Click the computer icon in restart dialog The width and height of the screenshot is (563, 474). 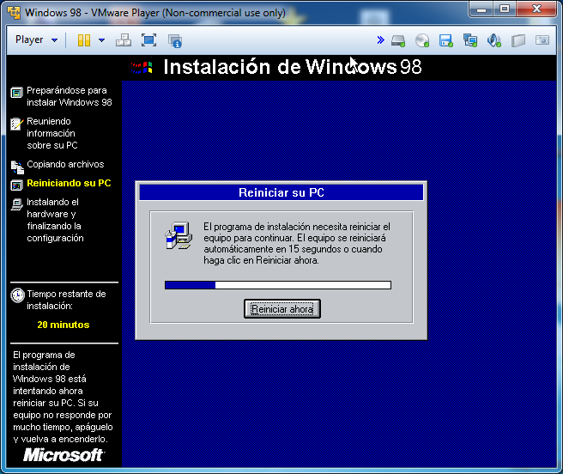[178, 235]
